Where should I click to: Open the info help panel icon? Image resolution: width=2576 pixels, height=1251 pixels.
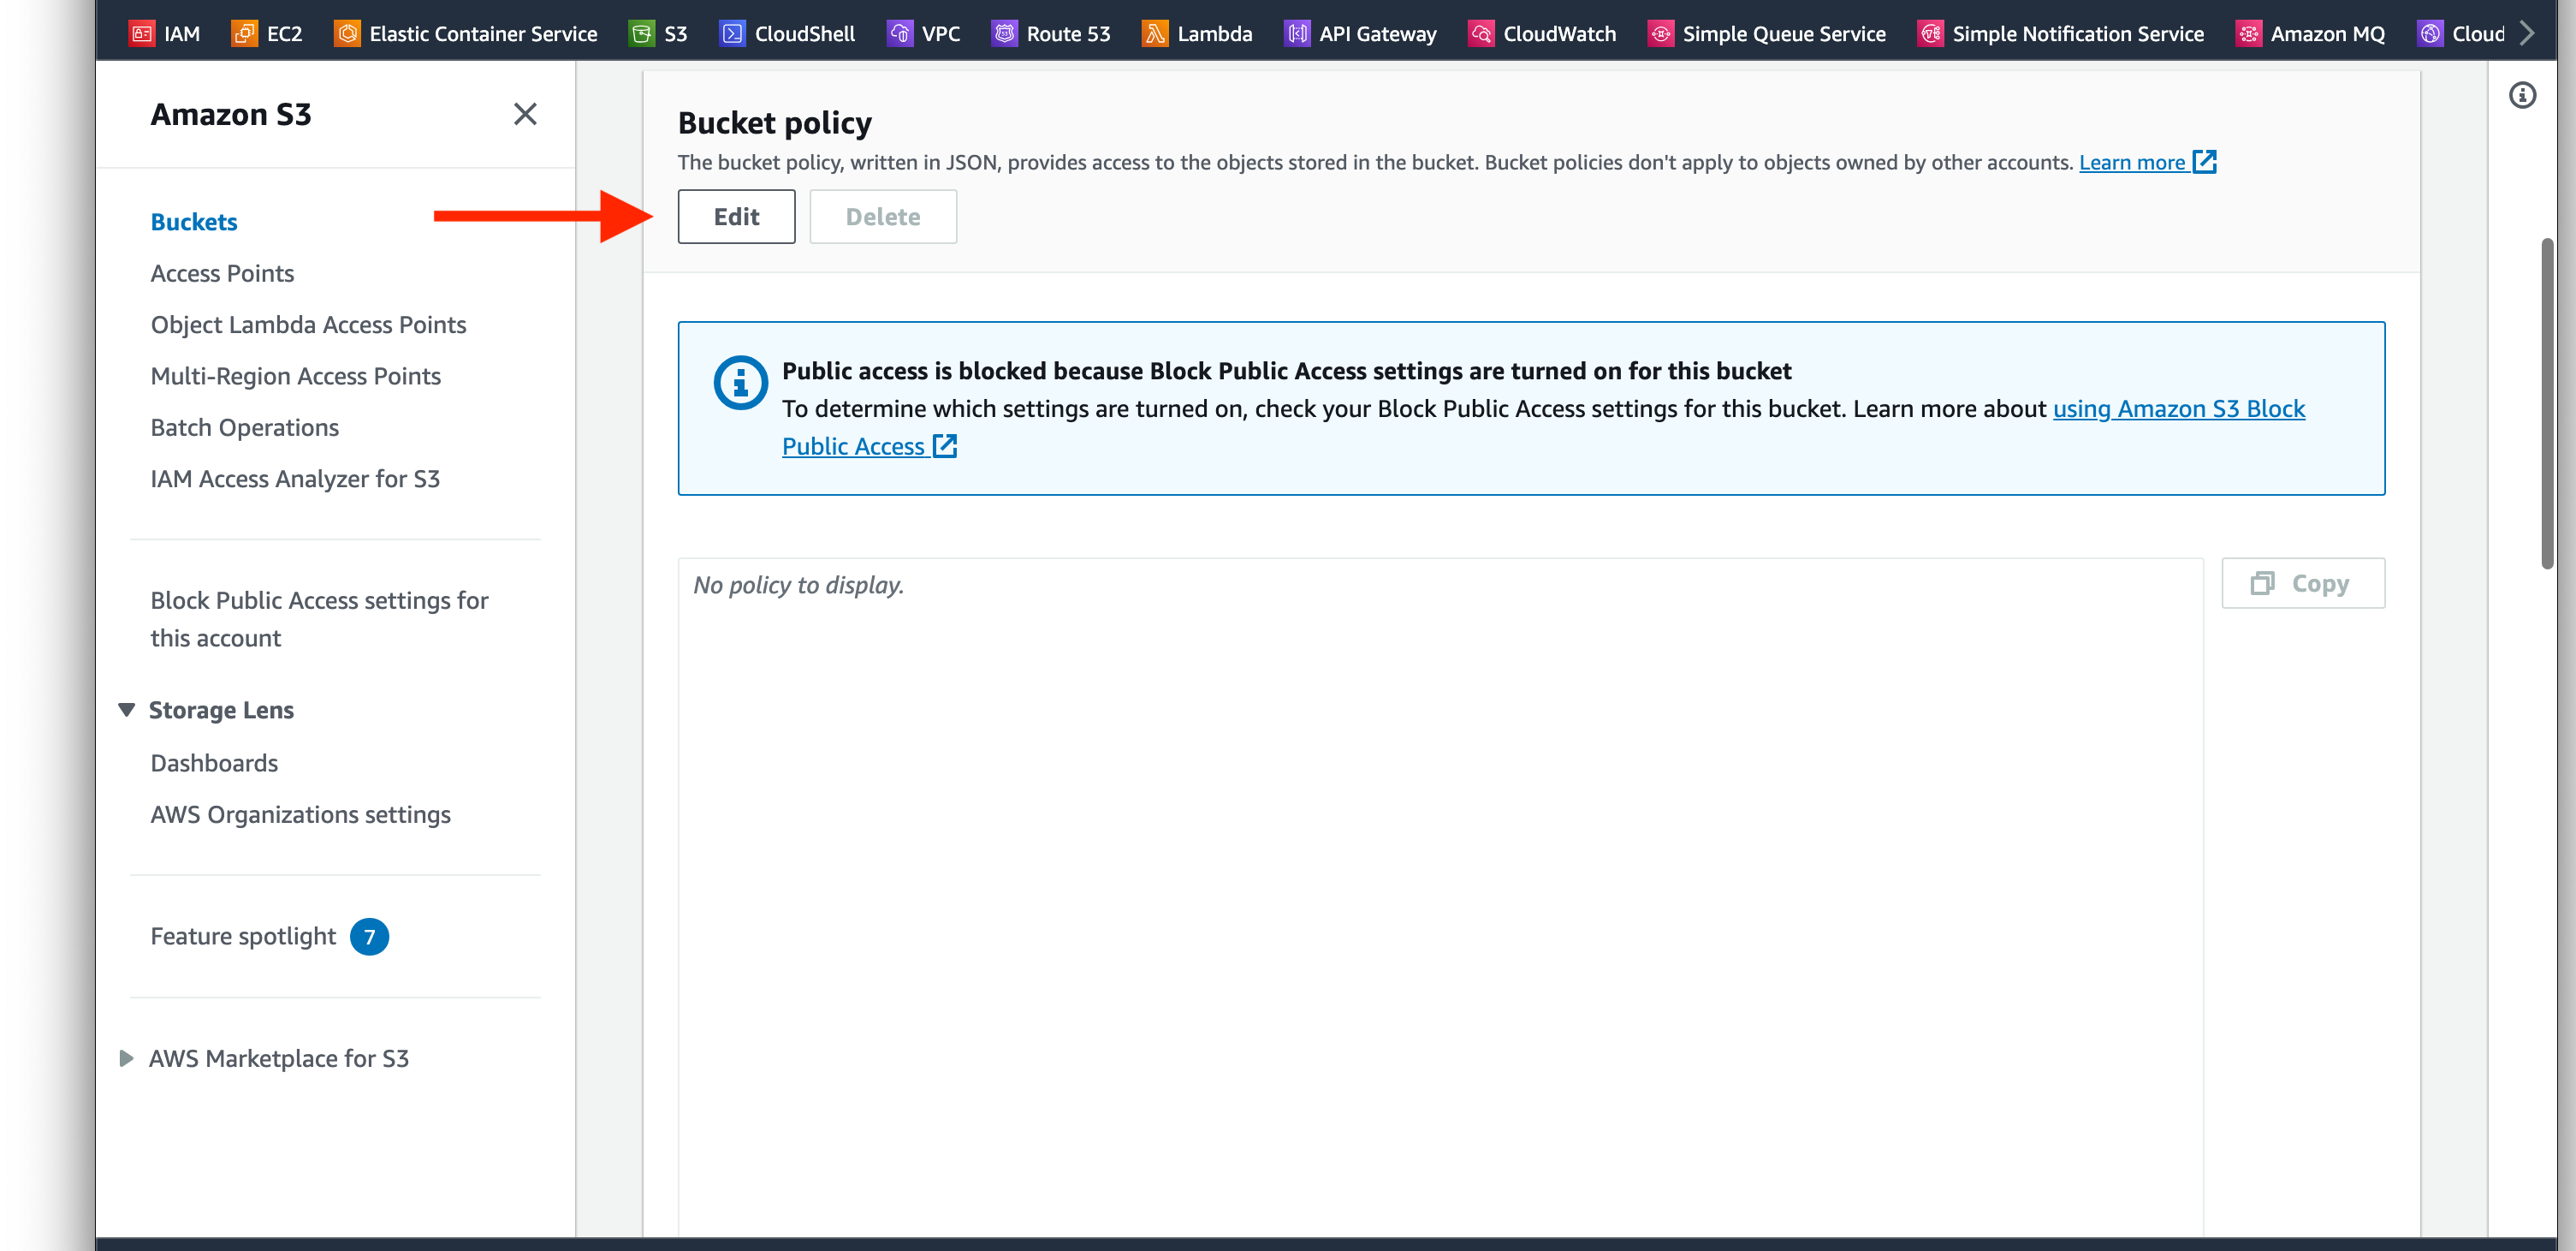2522,95
